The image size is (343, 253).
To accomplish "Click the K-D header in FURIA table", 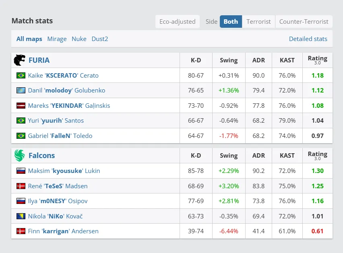I will [196, 60].
